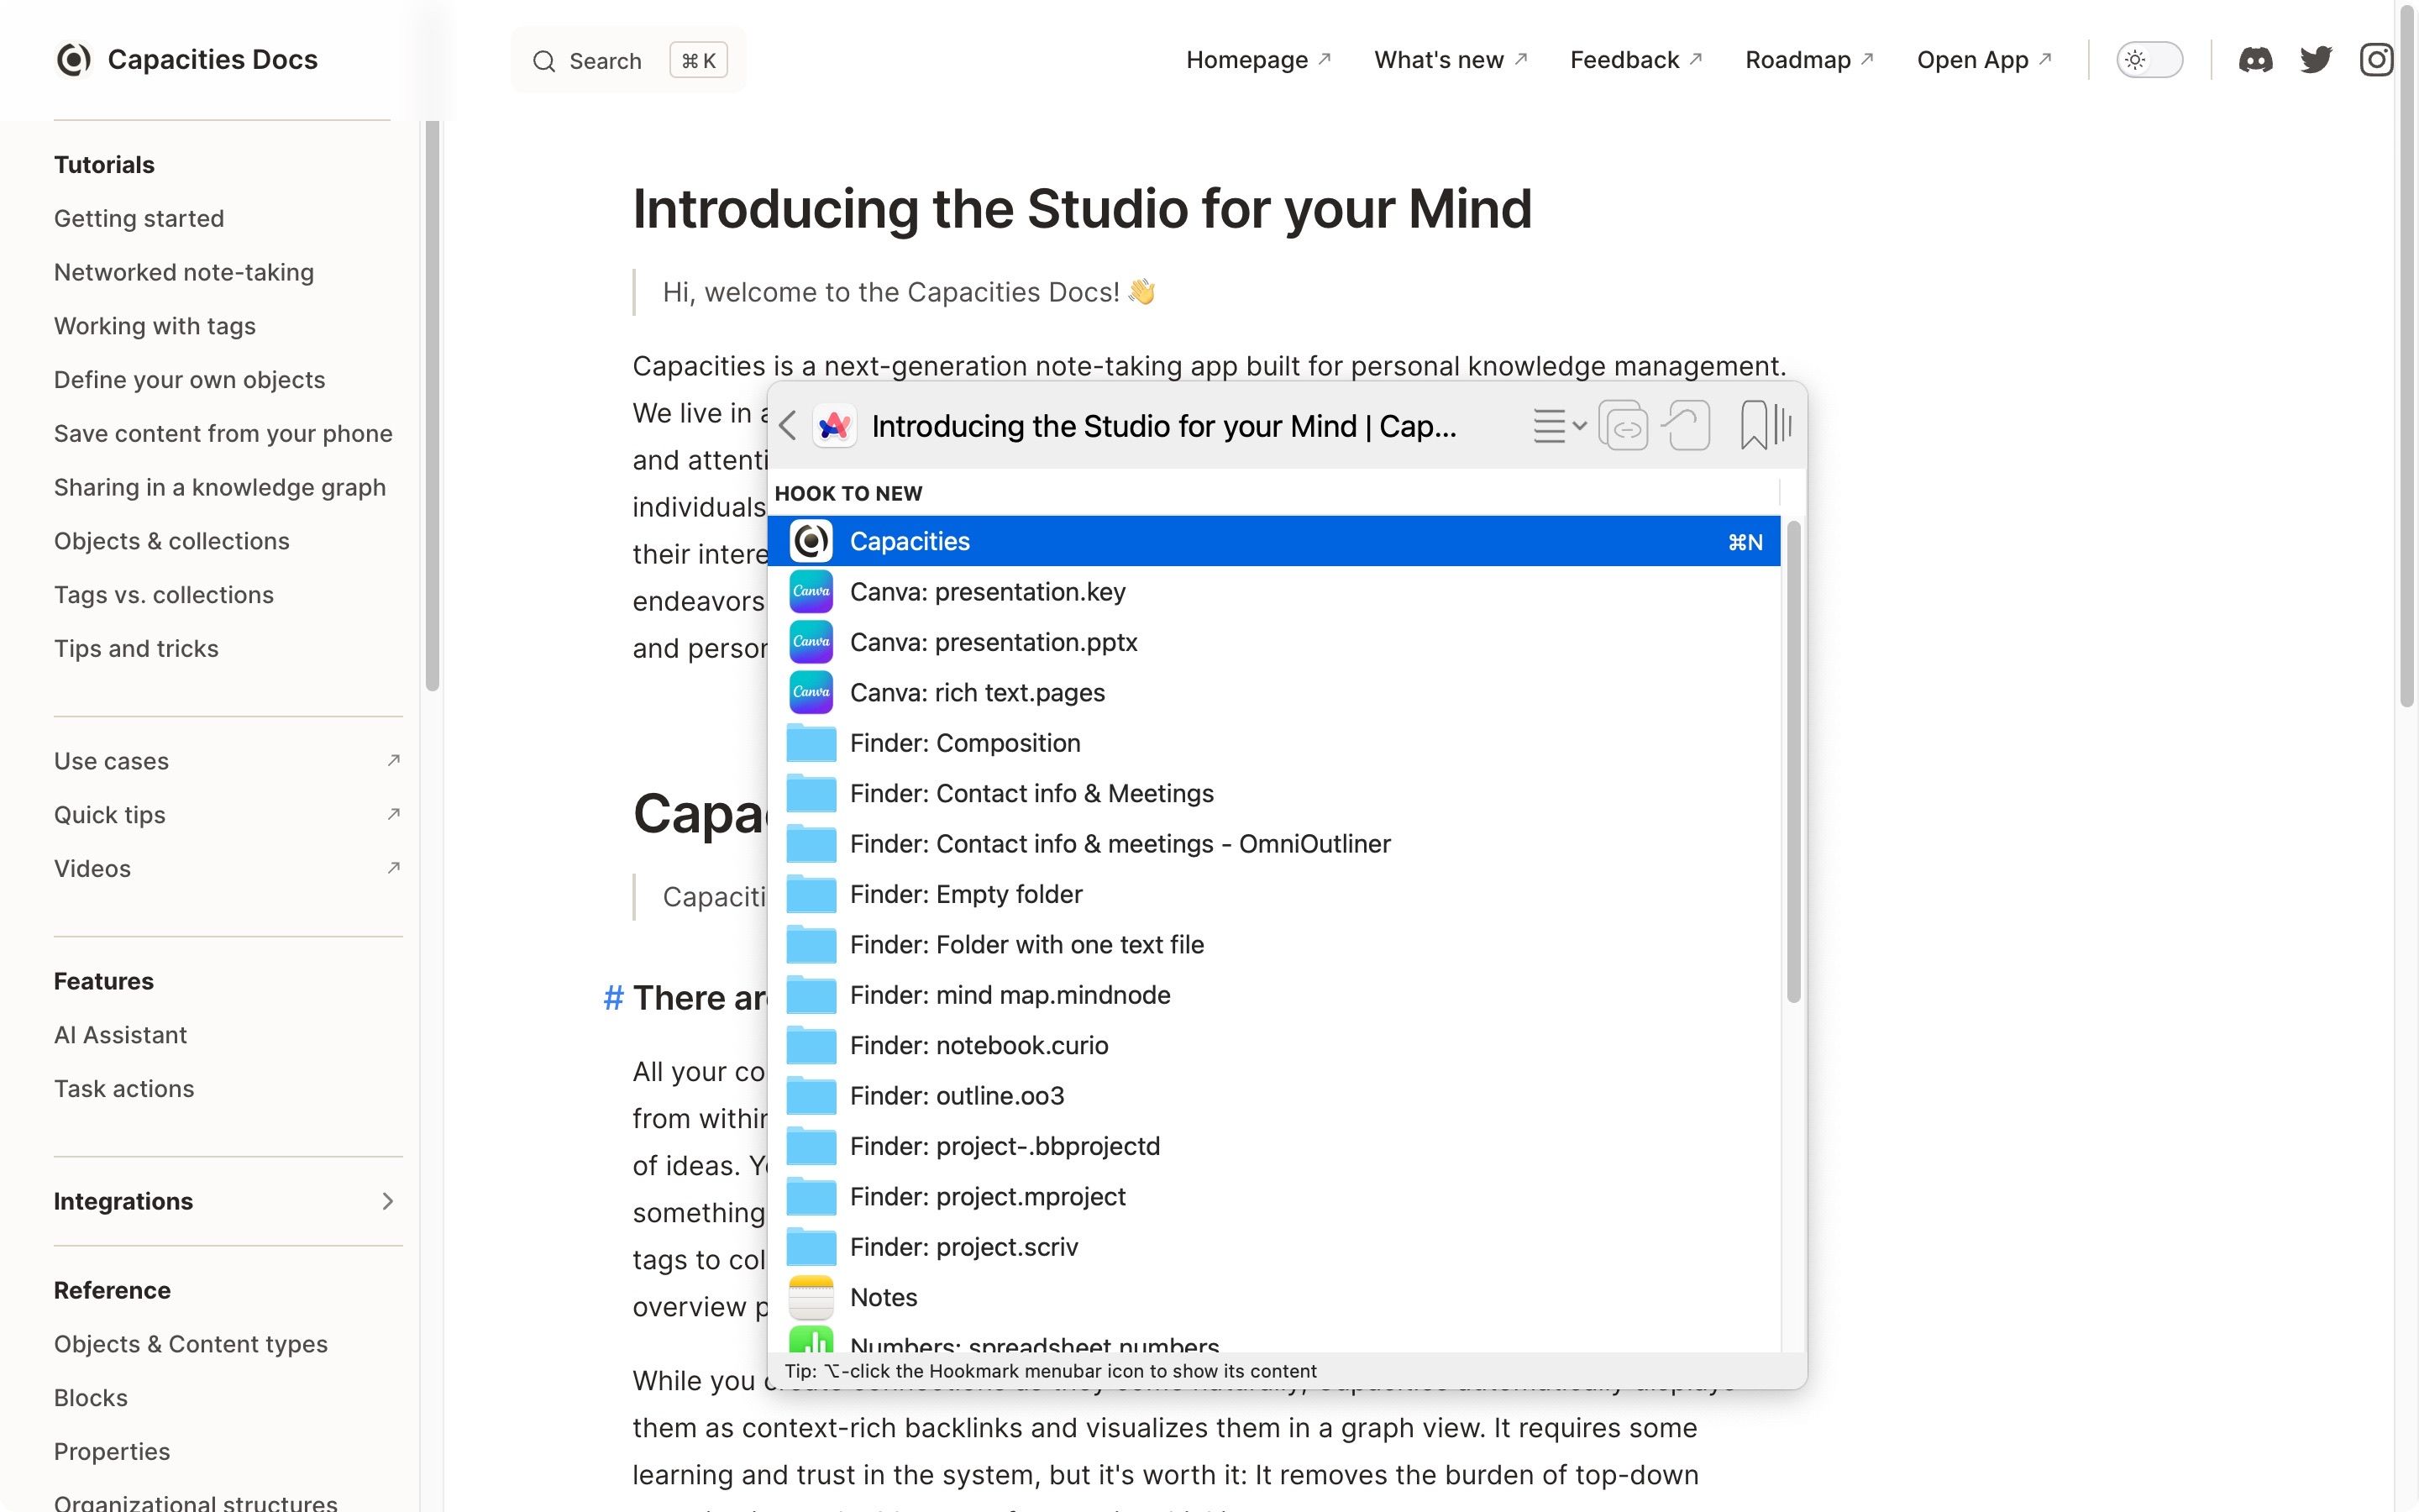2419x1512 pixels.
Task: Click the Capacities Docs logo
Action: click(x=73, y=60)
